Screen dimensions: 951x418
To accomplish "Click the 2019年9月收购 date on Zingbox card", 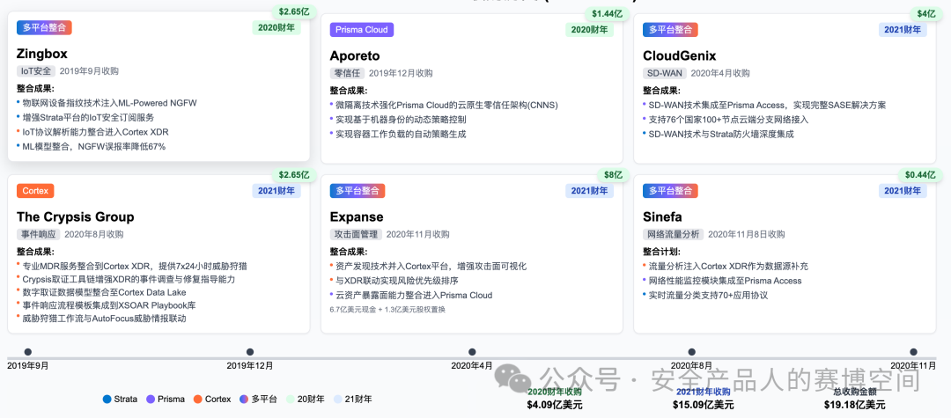I will pos(89,71).
